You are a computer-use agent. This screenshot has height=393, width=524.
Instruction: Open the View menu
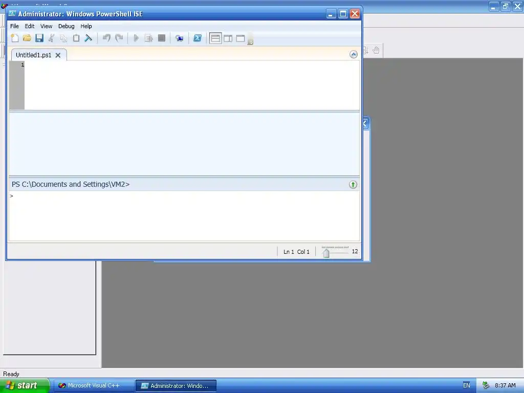click(46, 26)
